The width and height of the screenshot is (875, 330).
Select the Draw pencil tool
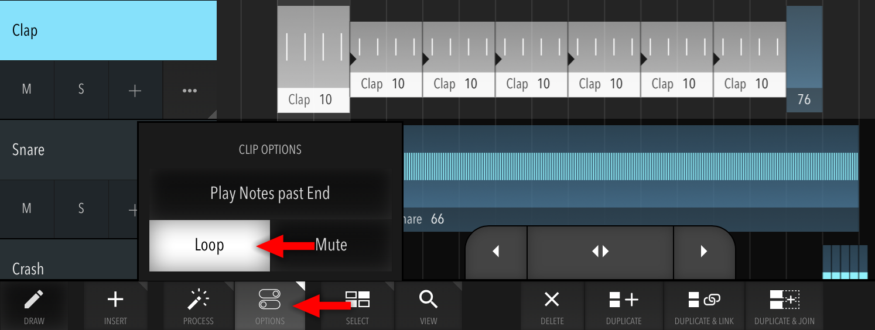[33, 306]
